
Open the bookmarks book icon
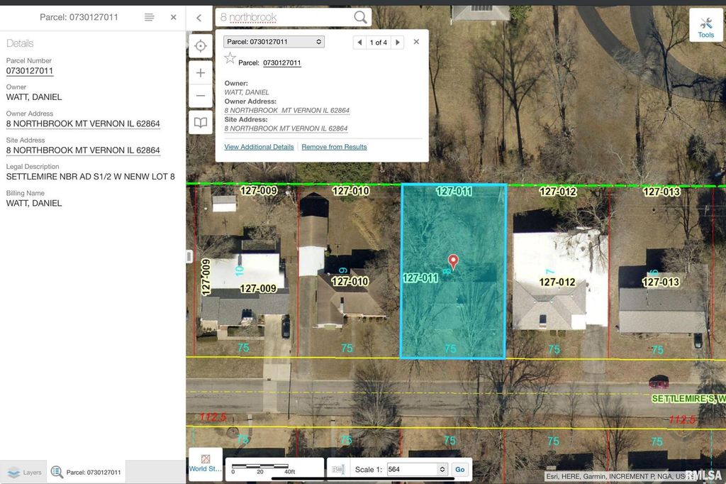coord(201,122)
